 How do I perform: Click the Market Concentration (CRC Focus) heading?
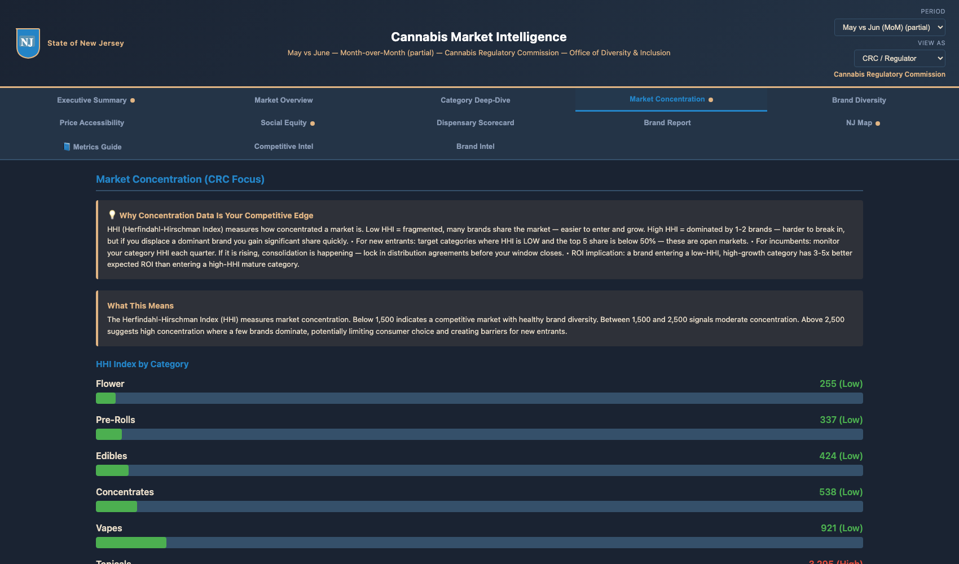point(180,179)
